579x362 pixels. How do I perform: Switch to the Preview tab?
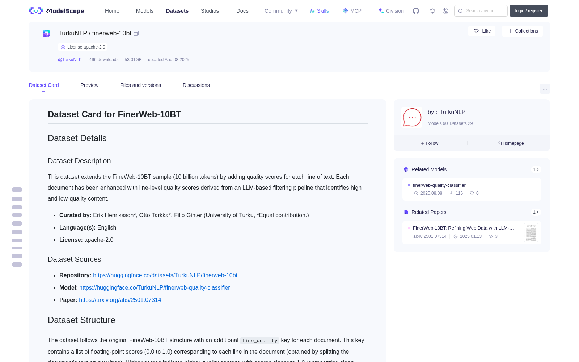coord(89,85)
